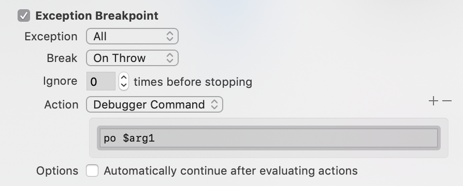Click the times before stopping text
This screenshot has width=463, height=186.
click(193, 82)
